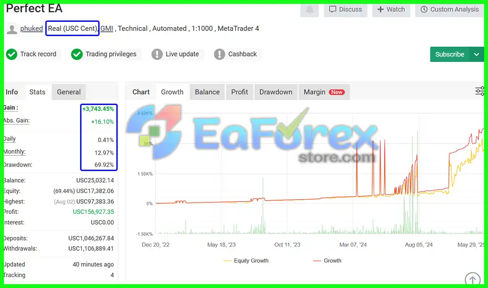Open the phuked profile link

point(31,29)
